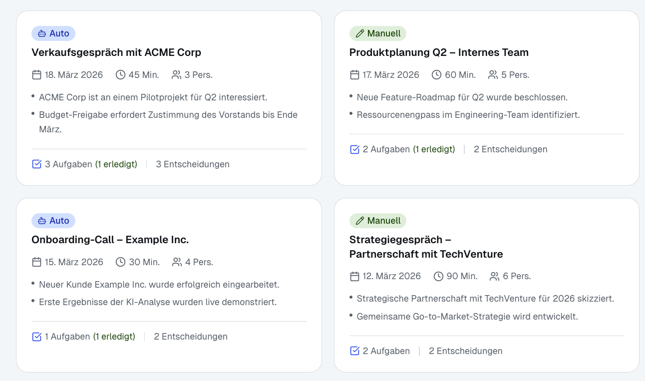Screen dimensions: 645x381
Task: Expand the 2 Aufgaben on the TechVenture card
Action: click(386, 351)
